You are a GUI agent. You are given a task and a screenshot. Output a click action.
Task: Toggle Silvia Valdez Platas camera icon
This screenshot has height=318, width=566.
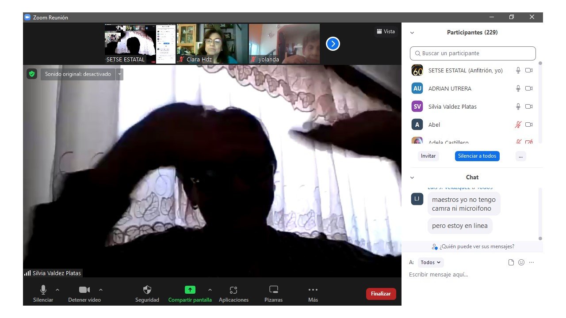(x=529, y=106)
